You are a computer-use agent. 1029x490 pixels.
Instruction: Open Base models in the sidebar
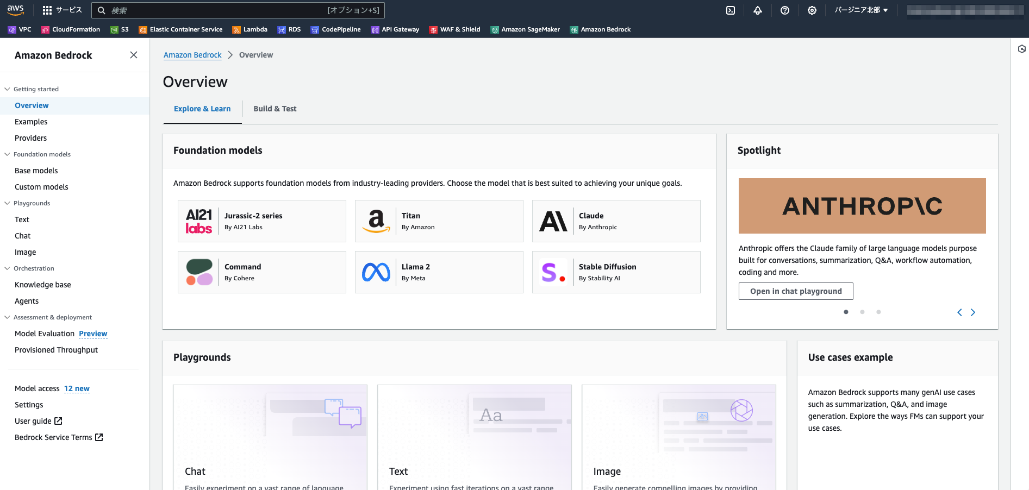click(36, 171)
